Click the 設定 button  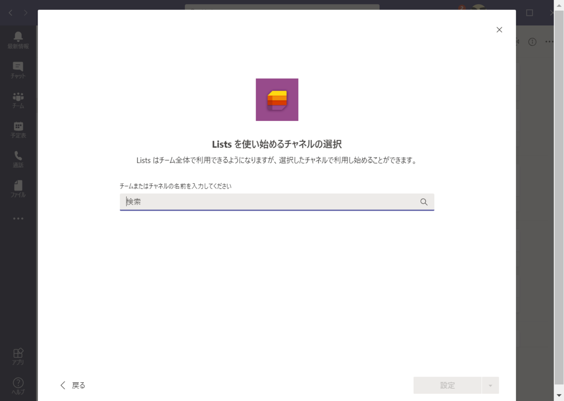pyautogui.click(x=447, y=386)
